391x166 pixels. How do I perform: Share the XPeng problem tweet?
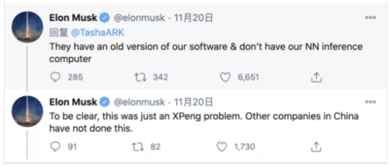tap(316, 147)
